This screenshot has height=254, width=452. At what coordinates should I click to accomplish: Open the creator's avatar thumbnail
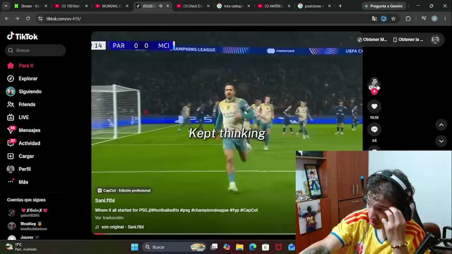pyautogui.click(x=374, y=84)
